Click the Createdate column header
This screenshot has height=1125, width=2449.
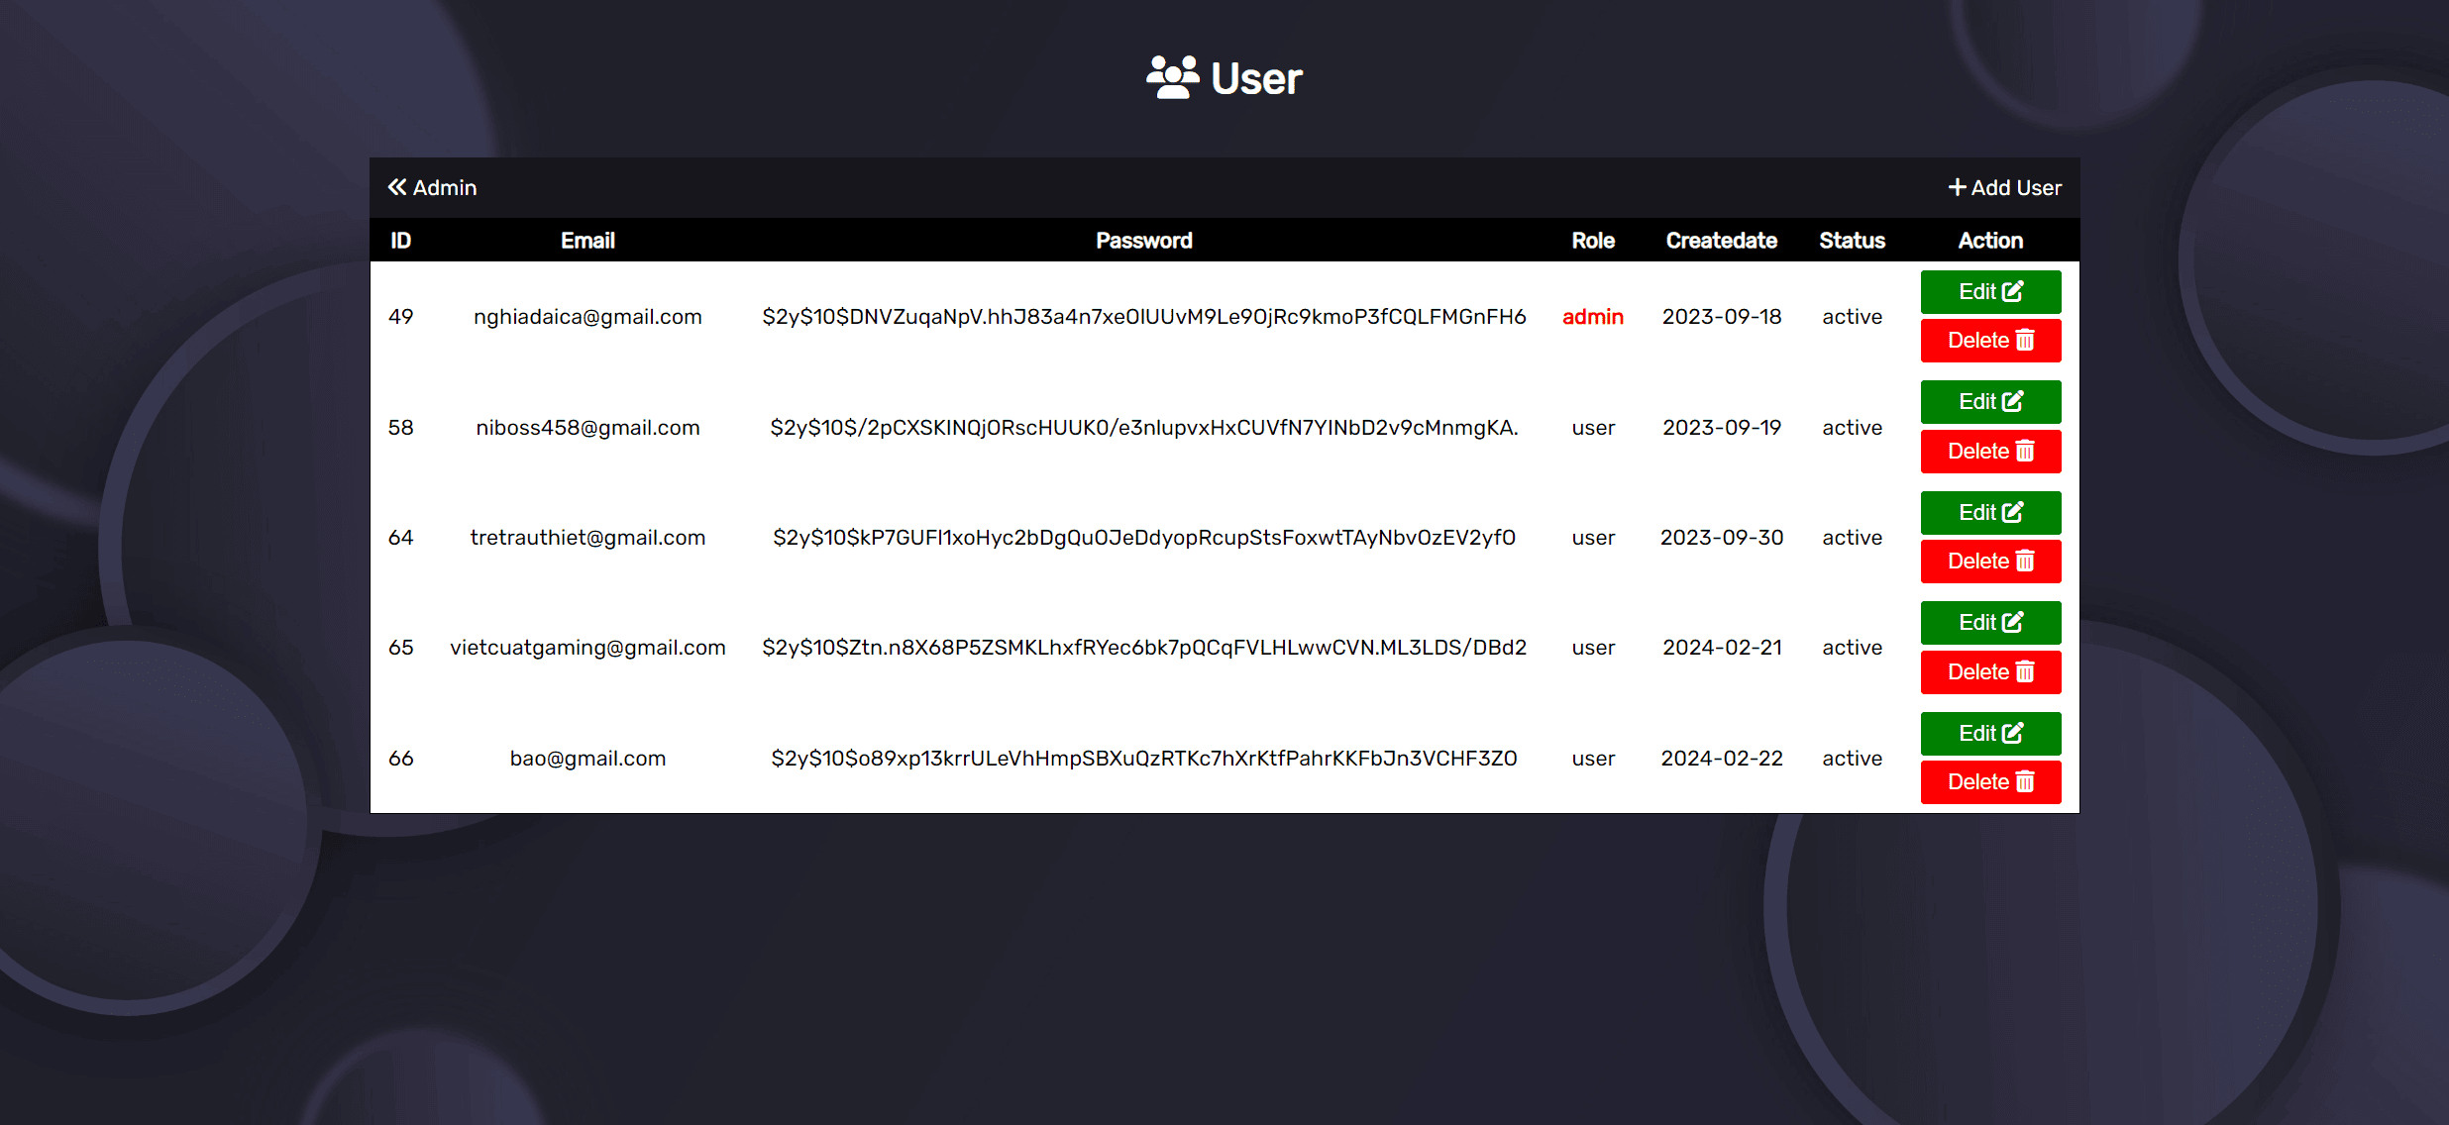click(x=1722, y=241)
